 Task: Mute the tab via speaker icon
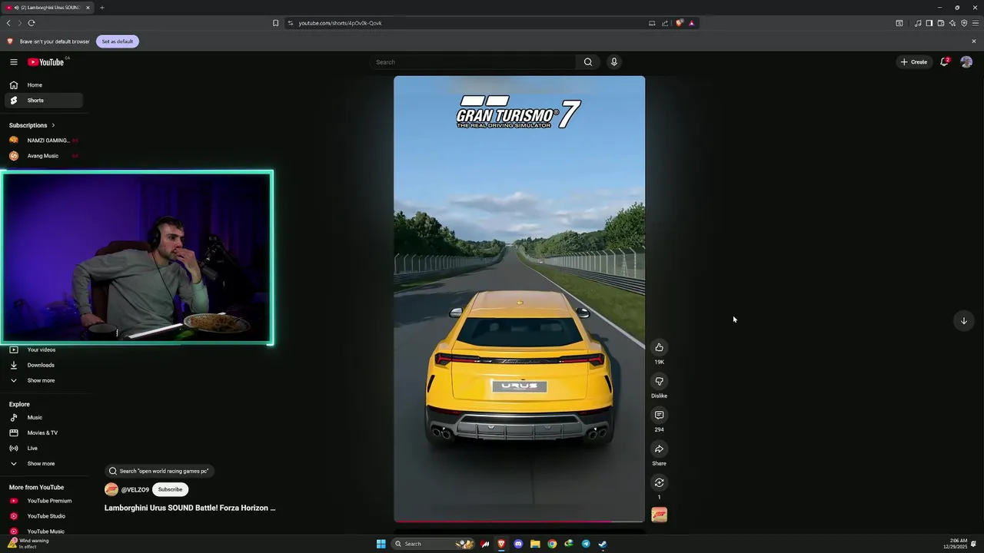click(x=17, y=8)
